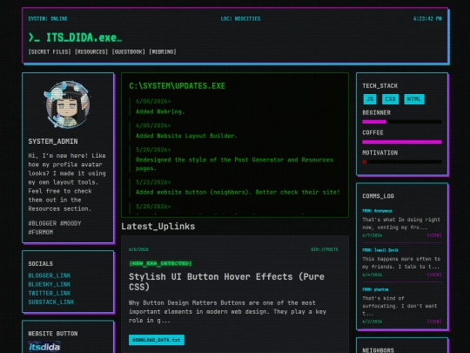Click the Latest_Uplinks heading
Viewport: 470px width, 353px height.
(158, 227)
